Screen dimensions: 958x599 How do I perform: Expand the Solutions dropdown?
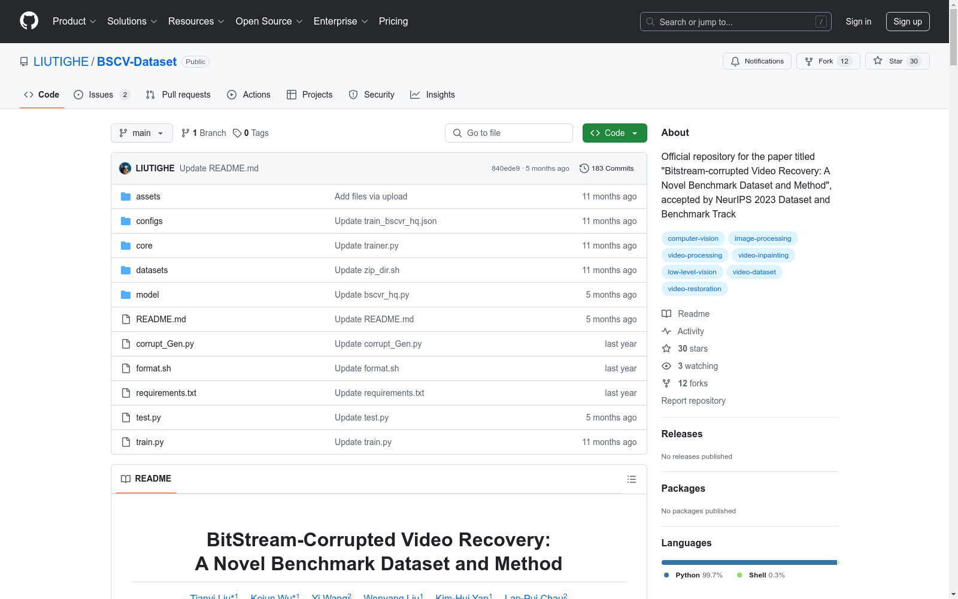click(132, 22)
